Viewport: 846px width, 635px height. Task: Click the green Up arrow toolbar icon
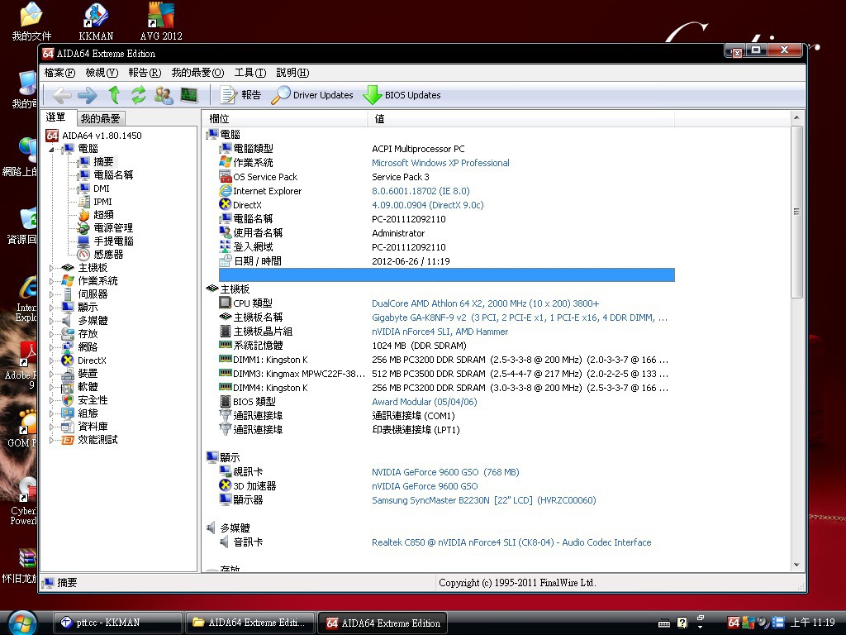click(114, 95)
